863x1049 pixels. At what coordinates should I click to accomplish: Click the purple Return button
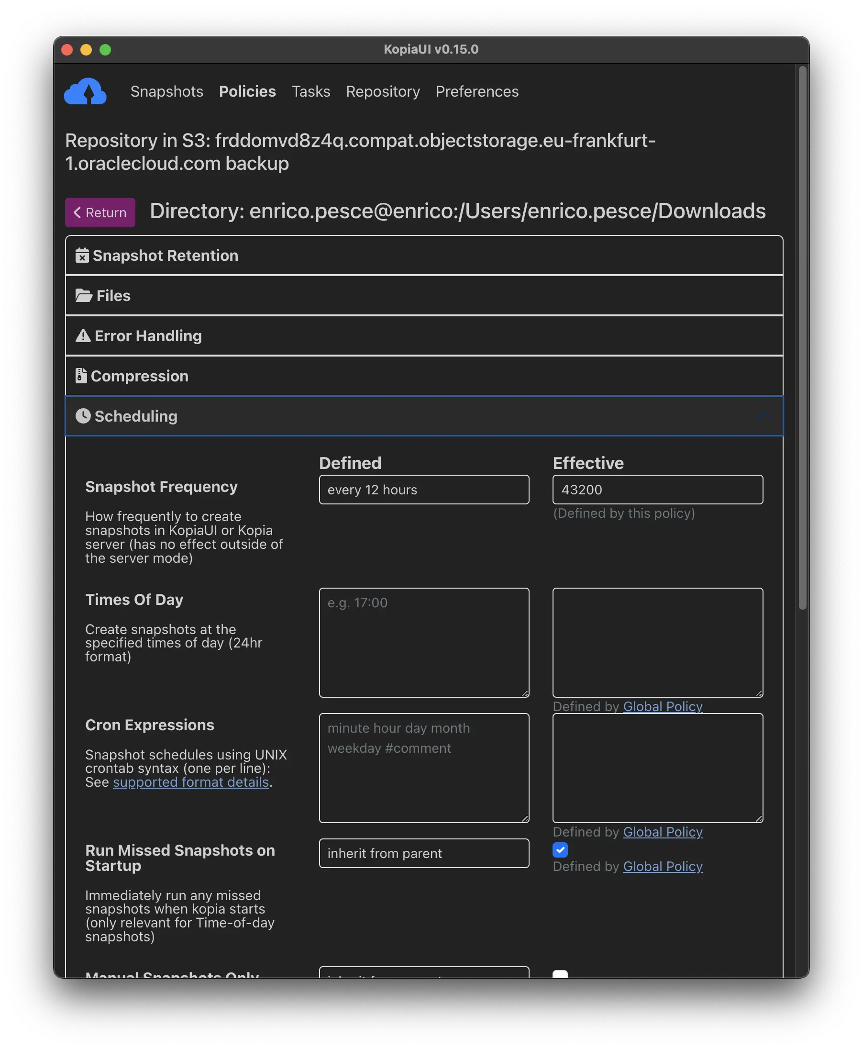point(100,212)
